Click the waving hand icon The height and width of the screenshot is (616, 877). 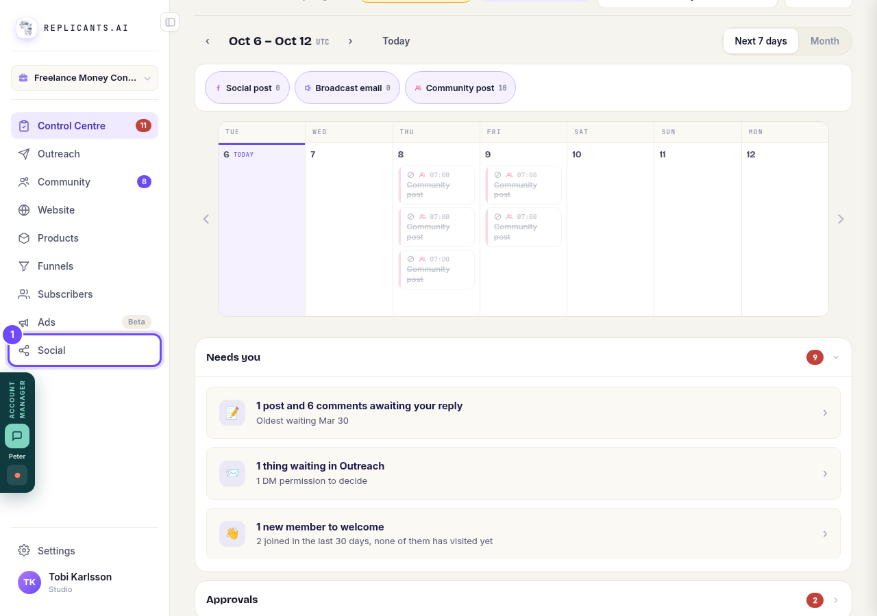(x=232, y=534)
